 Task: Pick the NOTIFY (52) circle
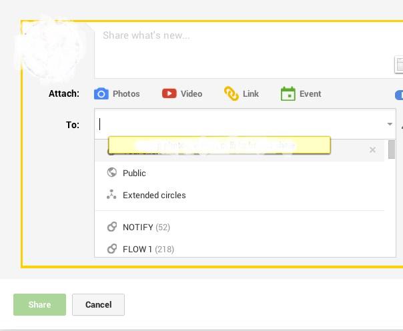(x=145, y=227)
